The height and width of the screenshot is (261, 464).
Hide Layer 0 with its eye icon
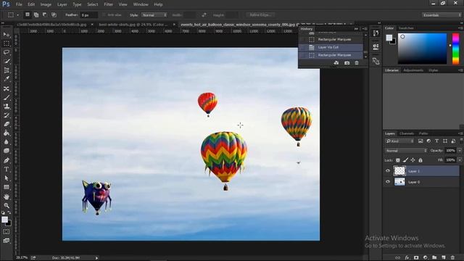pos(388,182)
